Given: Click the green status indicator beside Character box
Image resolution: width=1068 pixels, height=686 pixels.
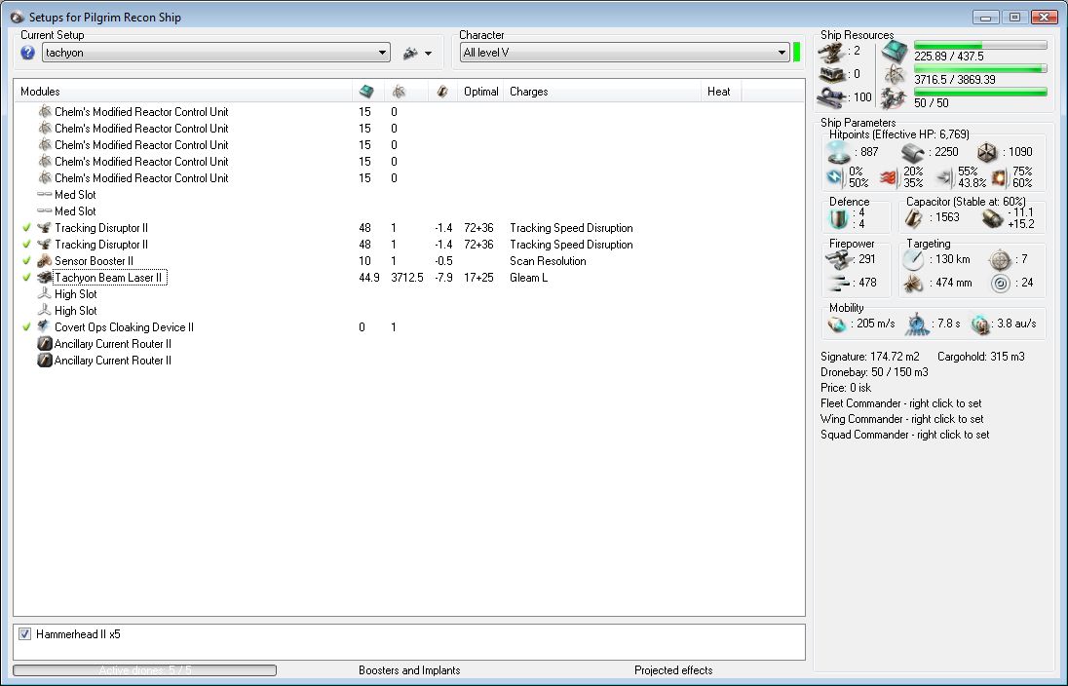Looking at the screenshot, I should pos(797,53).
